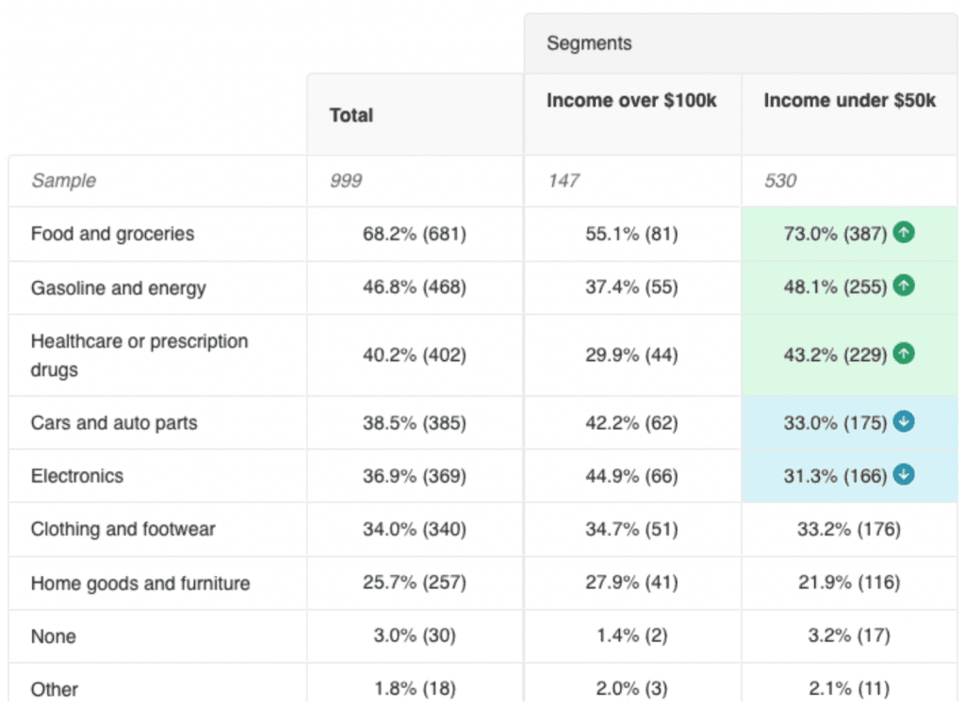Click the Total value 68.2% (681)
The height and width of the screenshot is (707, 965).
click(414, 234)
